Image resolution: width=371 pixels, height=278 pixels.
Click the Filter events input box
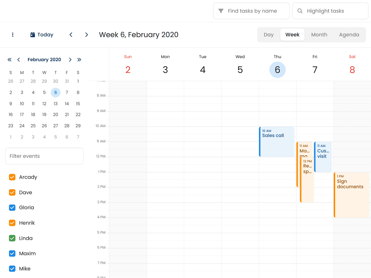pyautogui.click(x=44, y=156)
